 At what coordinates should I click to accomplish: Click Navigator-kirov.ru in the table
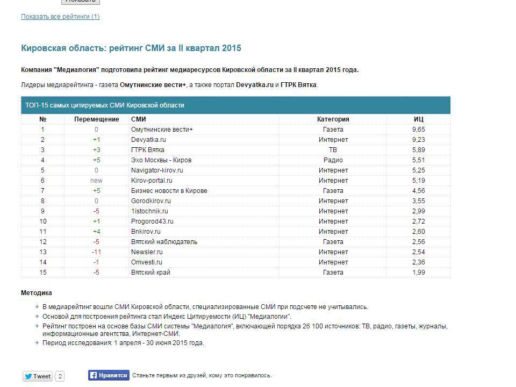(x=157, y=170)
